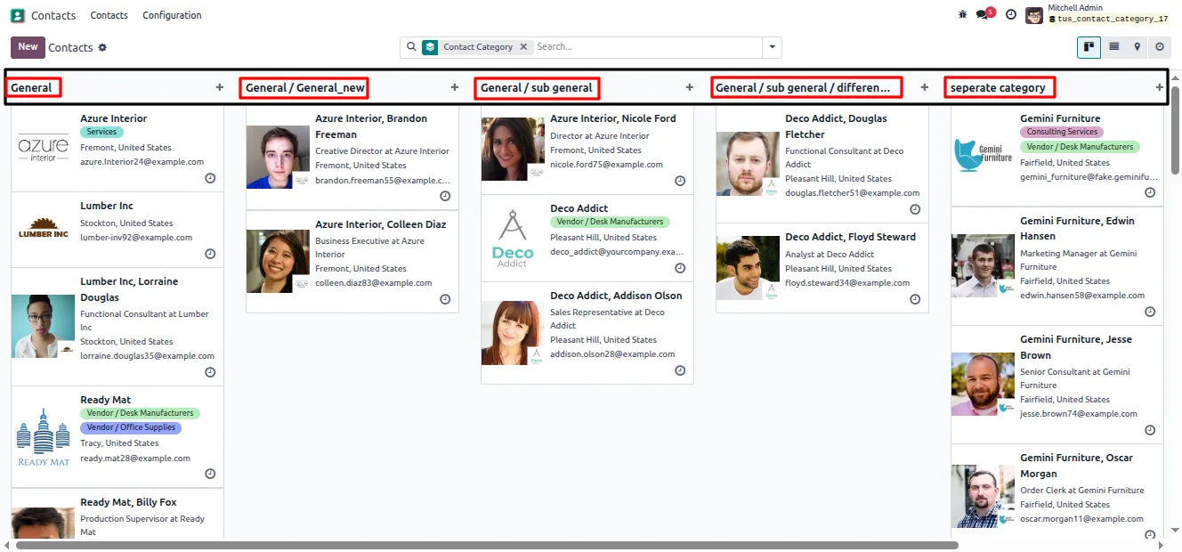Focus the Search input field
Image resolution: width=1182 pixels, height=552 pixels.
(x=647, y=47)
